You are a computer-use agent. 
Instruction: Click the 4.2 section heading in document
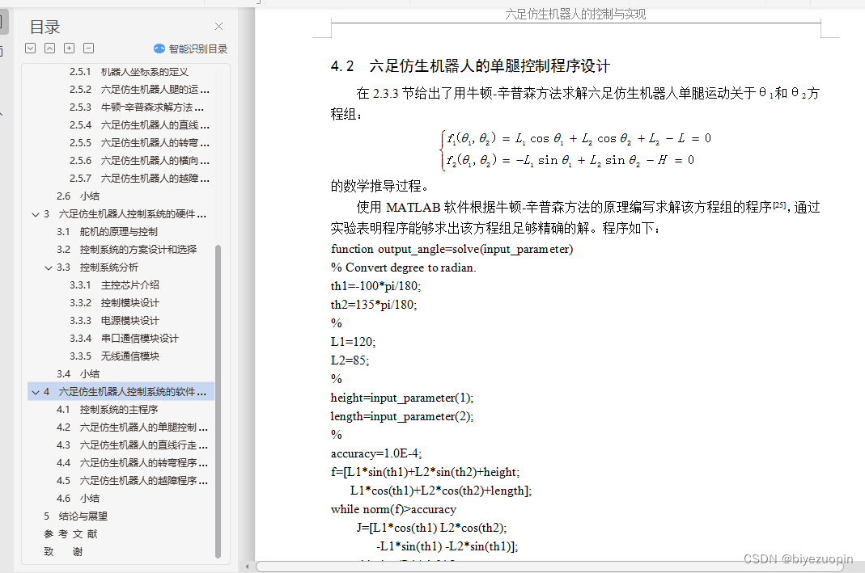(470, 66)
